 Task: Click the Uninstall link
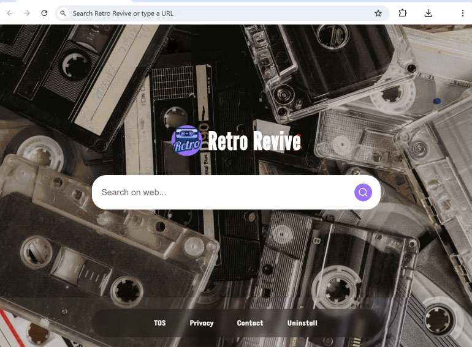[x=302, y=323]
